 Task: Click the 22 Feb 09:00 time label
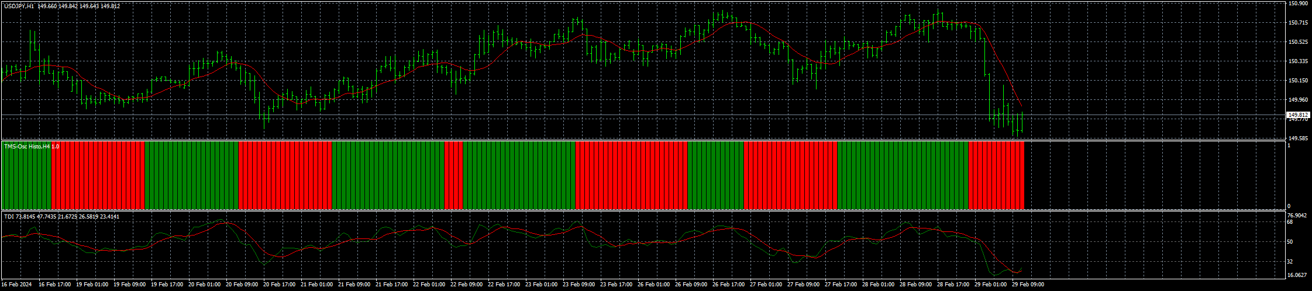point(466,285)
